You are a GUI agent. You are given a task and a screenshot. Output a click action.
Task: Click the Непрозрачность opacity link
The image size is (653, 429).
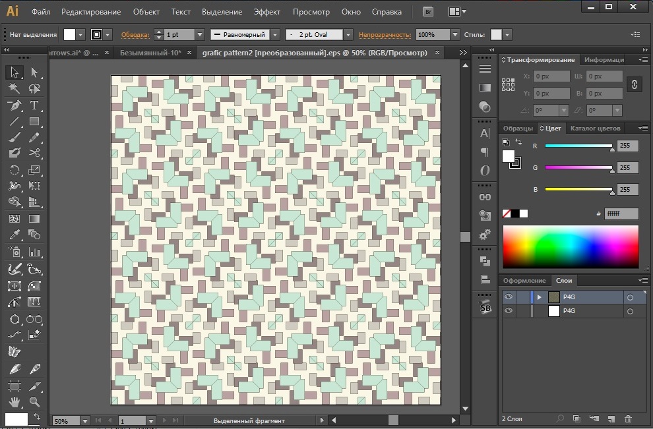pos(385,34)
